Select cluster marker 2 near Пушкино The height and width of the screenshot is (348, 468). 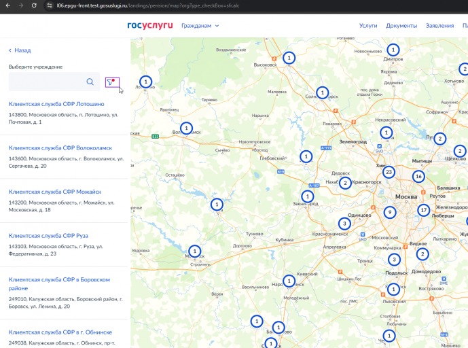pyautogui.click(x=439, y=139)
